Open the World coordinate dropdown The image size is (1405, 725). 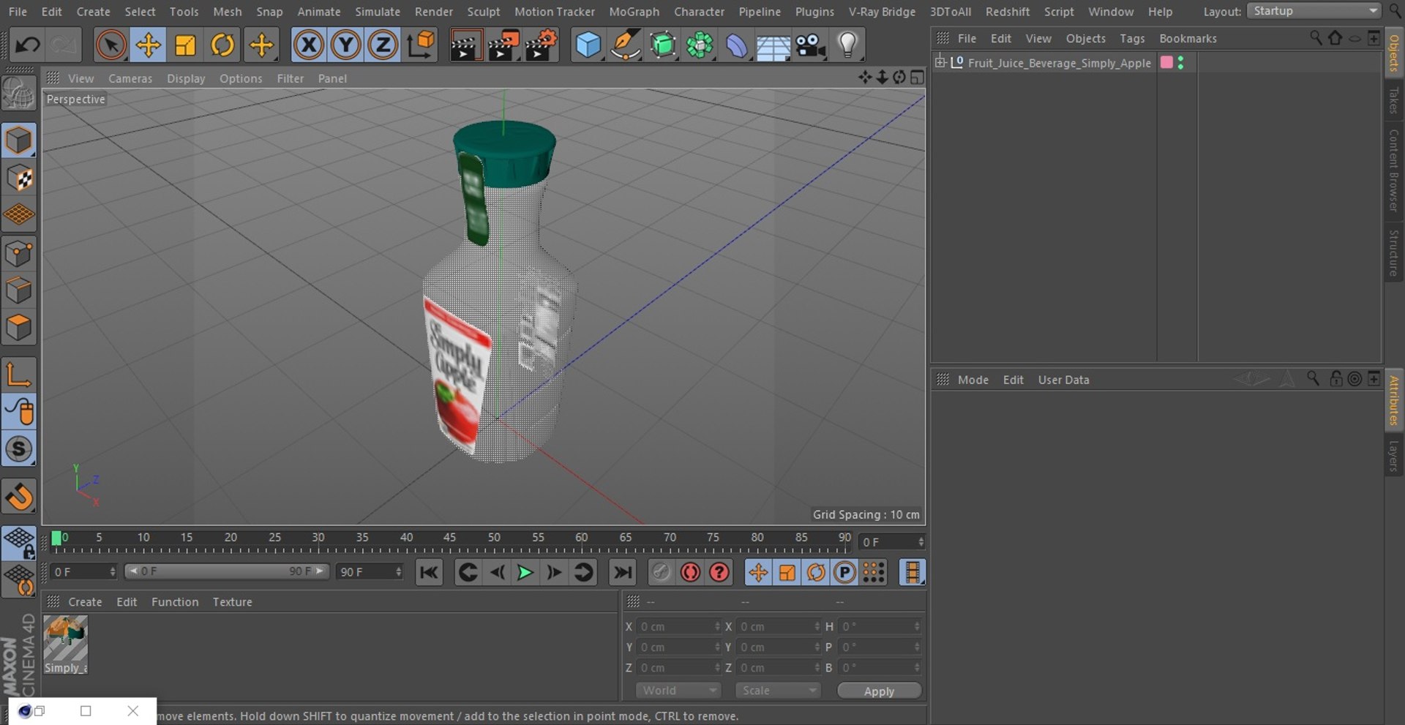678,691
